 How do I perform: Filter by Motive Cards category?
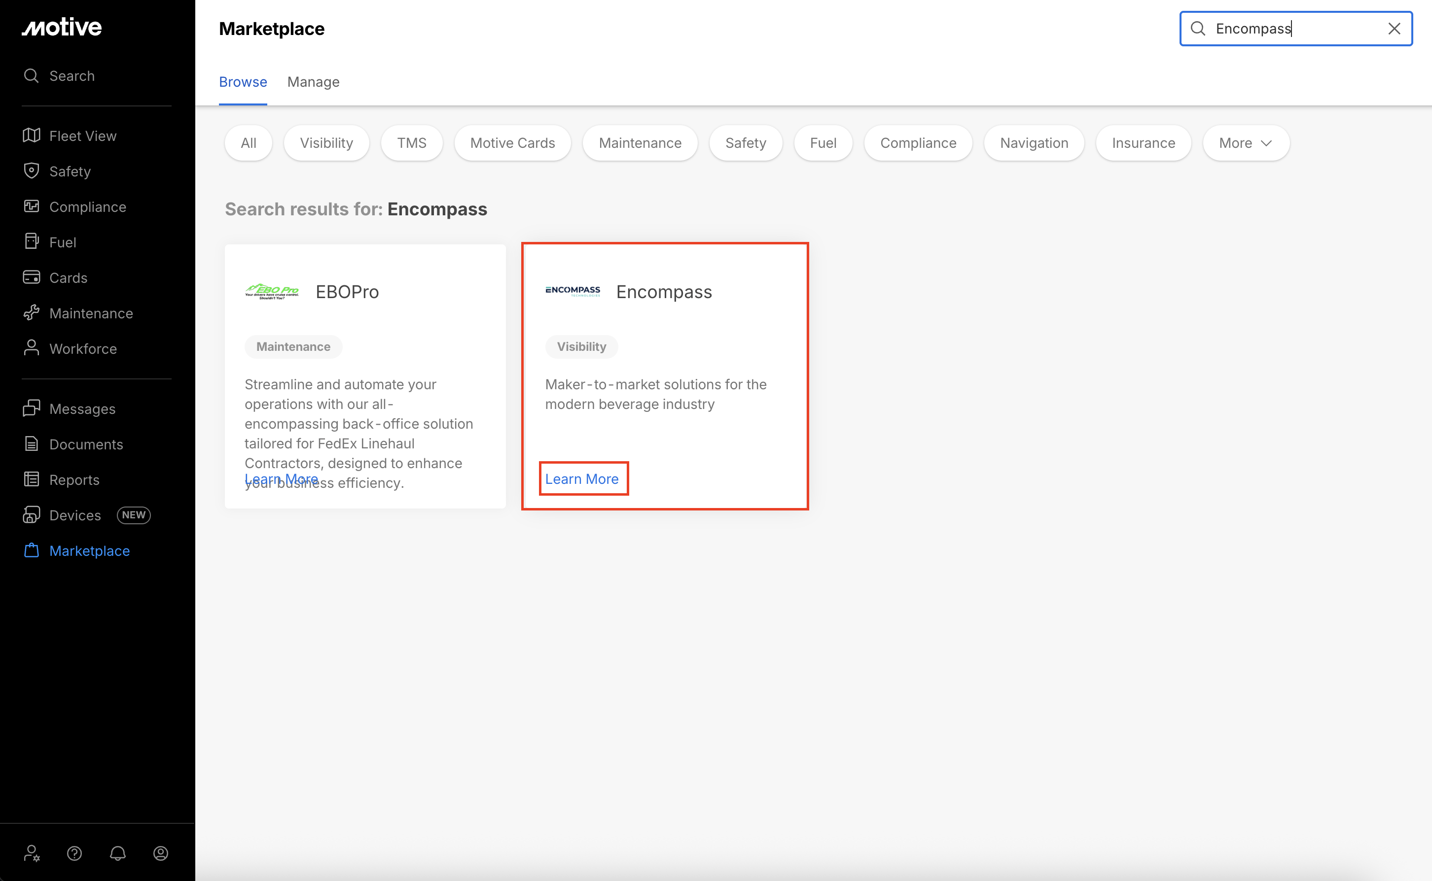tap(512, 143)
